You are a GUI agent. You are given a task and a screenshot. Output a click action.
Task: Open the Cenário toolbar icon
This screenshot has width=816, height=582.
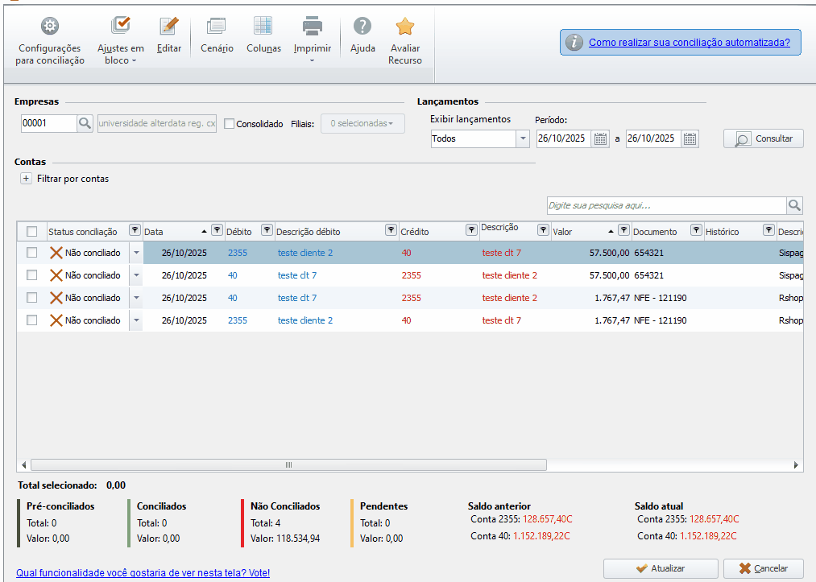click(x=217, y=27)
